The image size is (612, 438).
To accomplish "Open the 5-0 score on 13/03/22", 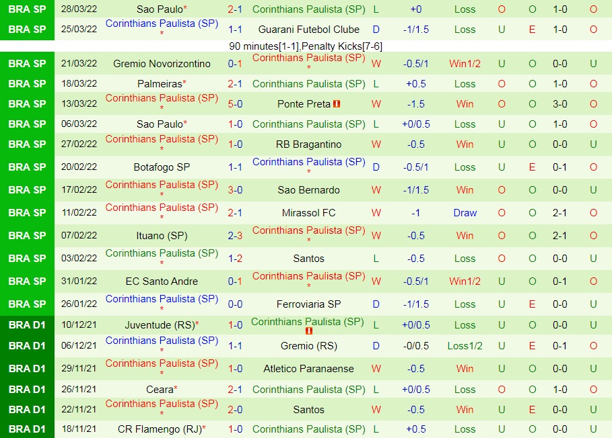I will coord(235,104).
